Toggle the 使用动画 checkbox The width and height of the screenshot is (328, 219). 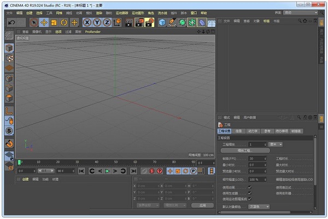(250, 186)
